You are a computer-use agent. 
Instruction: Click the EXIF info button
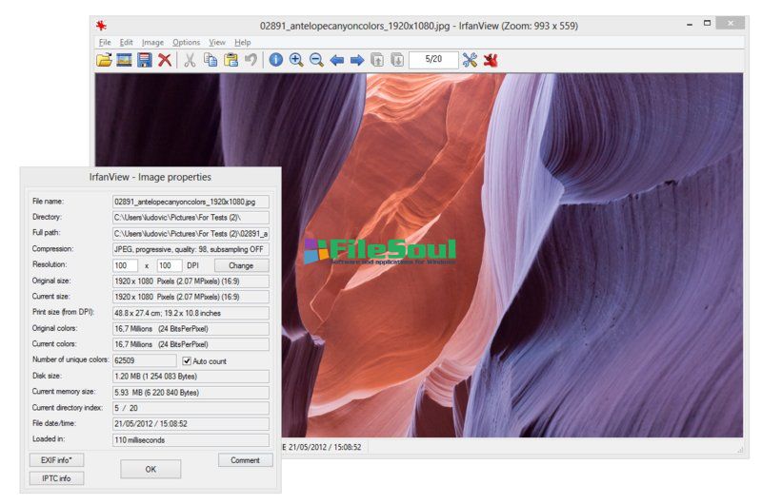click(56, 460)
